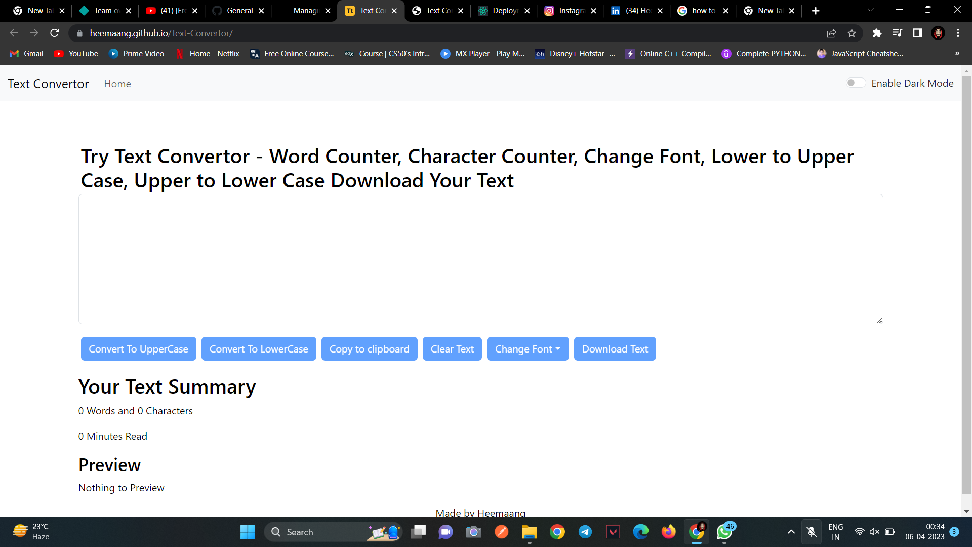Open the browser extensions puzzle icon
972x547 pixels.
877,33
